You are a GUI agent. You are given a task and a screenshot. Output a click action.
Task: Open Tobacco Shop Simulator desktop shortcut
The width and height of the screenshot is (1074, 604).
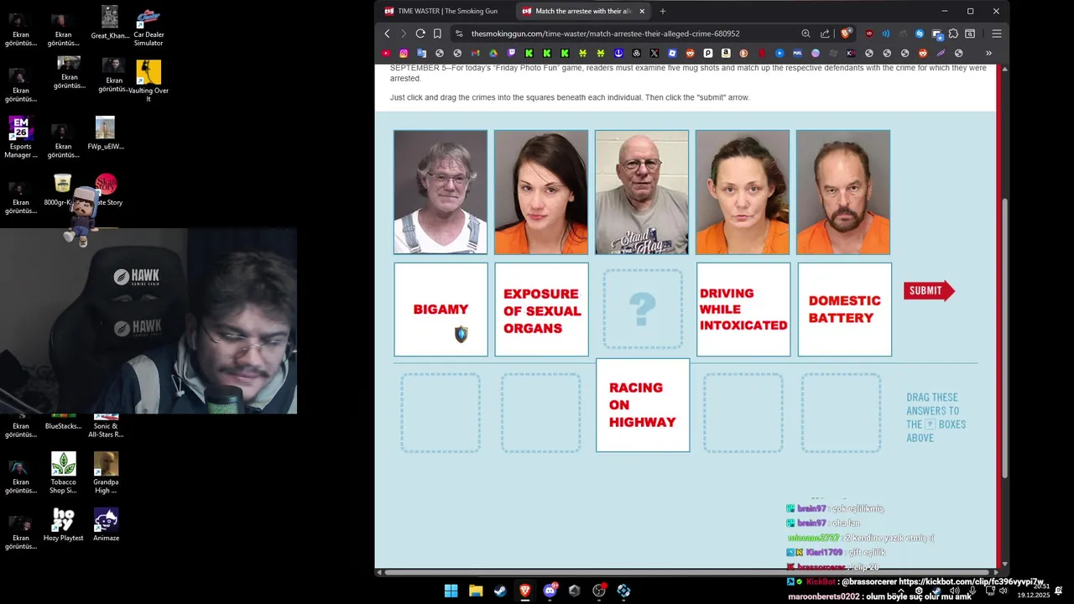63,474
